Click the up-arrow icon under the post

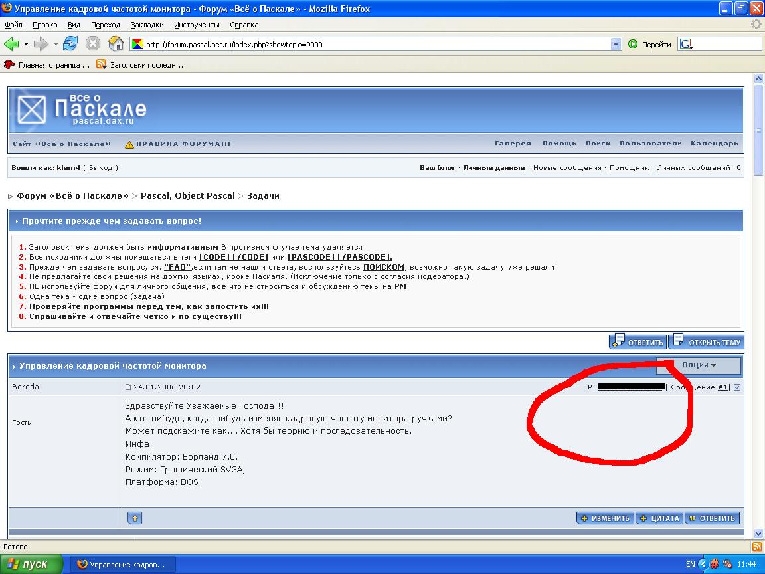134,518
